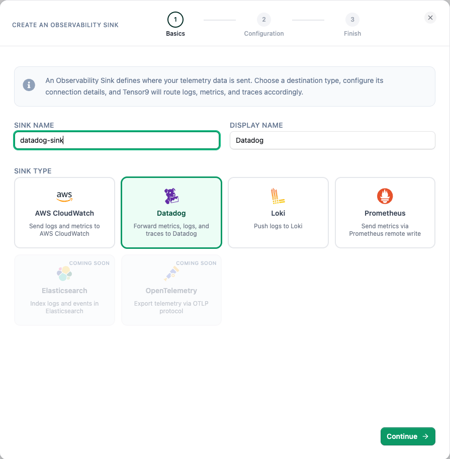Click the OpenTelemetry telescope icon
The image size is (450, 459).
coord(171,273)
